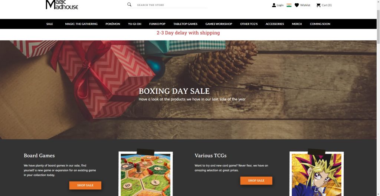The image size is (380, 196).
Task: Open the Magic: The Gathering menu
Action: point(81,24)
